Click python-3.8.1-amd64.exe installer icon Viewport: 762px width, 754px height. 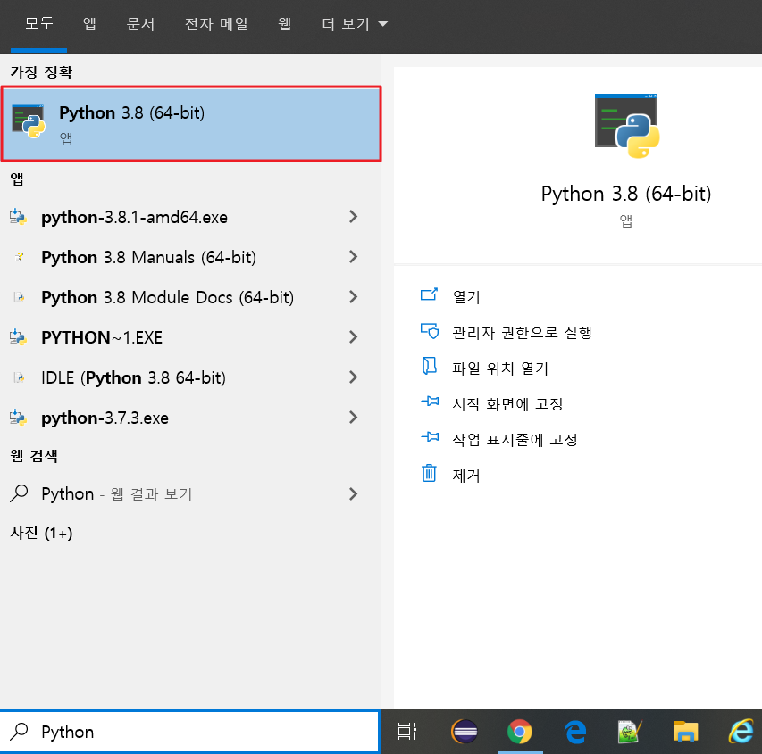pos(18,217)
